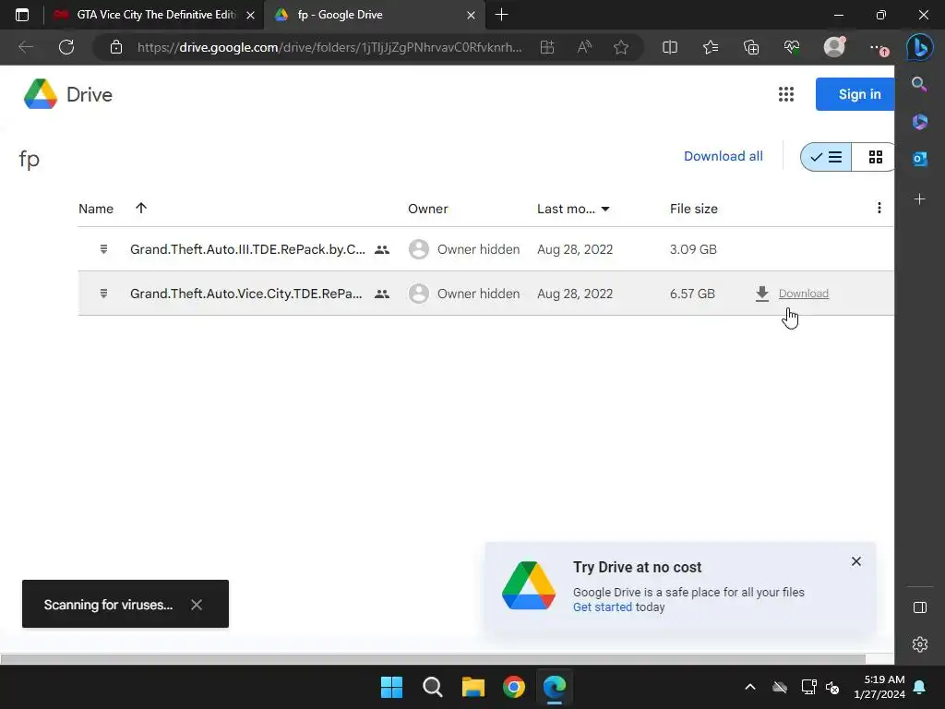Click the 3.09 GB file size
The height and width of the screenshot is (709, 945).
coord(693,249)
